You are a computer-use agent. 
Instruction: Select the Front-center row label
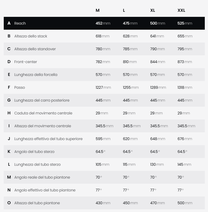(x=26, y=62)
